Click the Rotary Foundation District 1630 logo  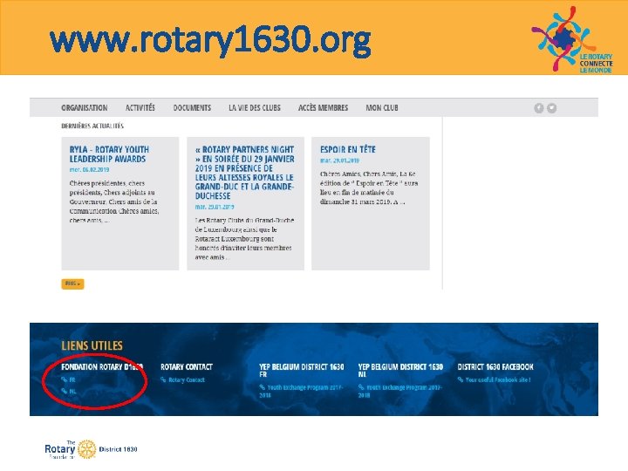click(x=91, y=449)
